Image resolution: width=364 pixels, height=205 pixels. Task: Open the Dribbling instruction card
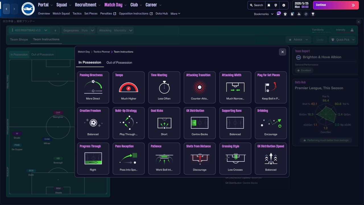271,123
